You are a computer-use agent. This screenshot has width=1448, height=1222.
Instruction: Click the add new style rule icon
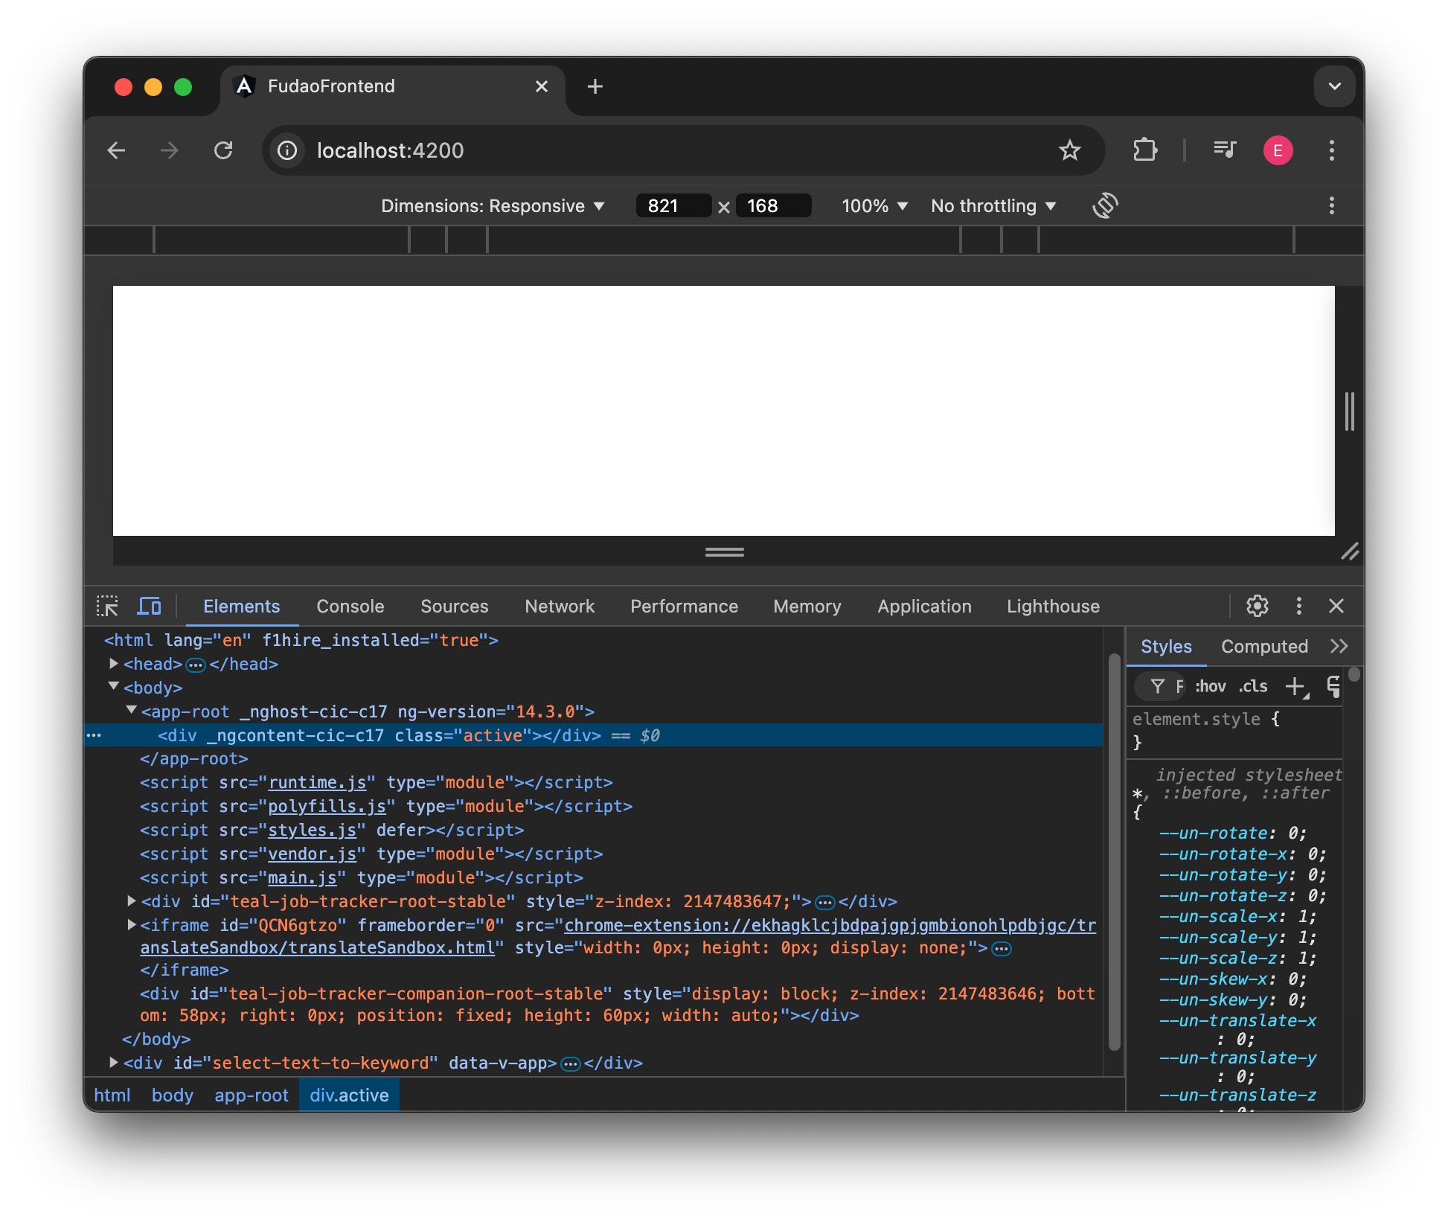1296,685
